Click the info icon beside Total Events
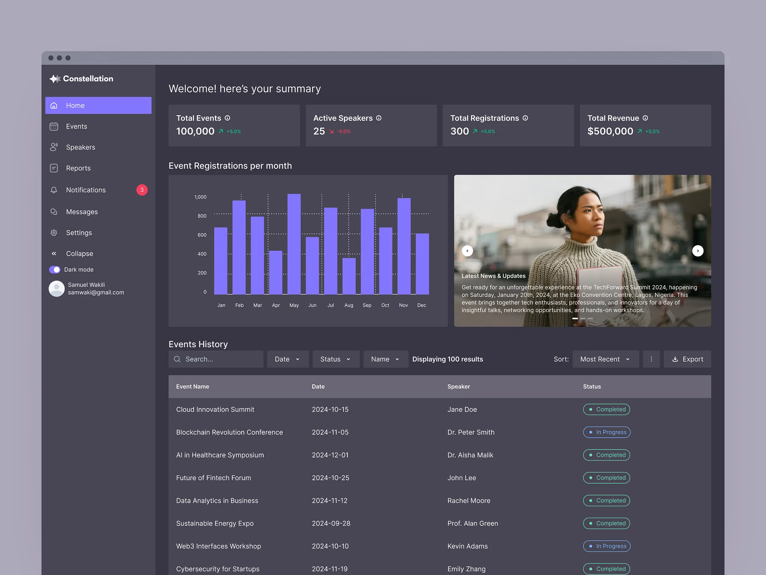 point(227,118)
